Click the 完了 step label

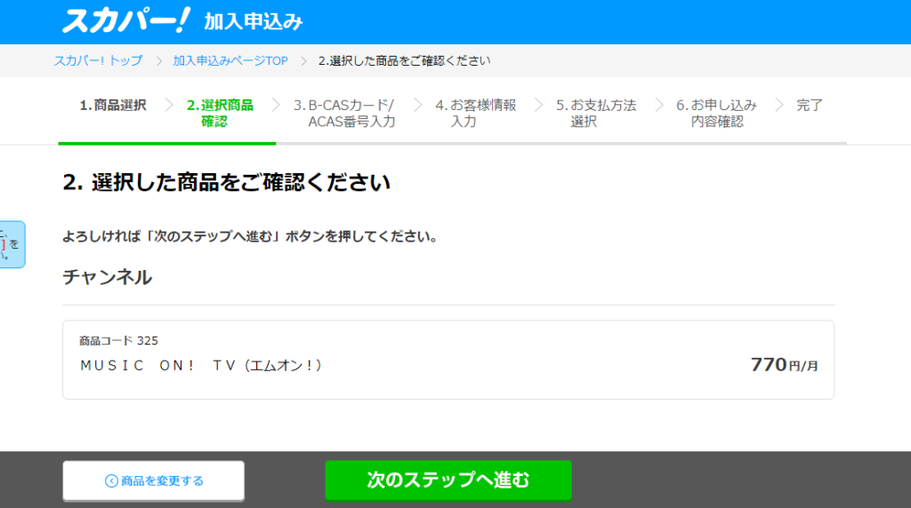[810, 106]
